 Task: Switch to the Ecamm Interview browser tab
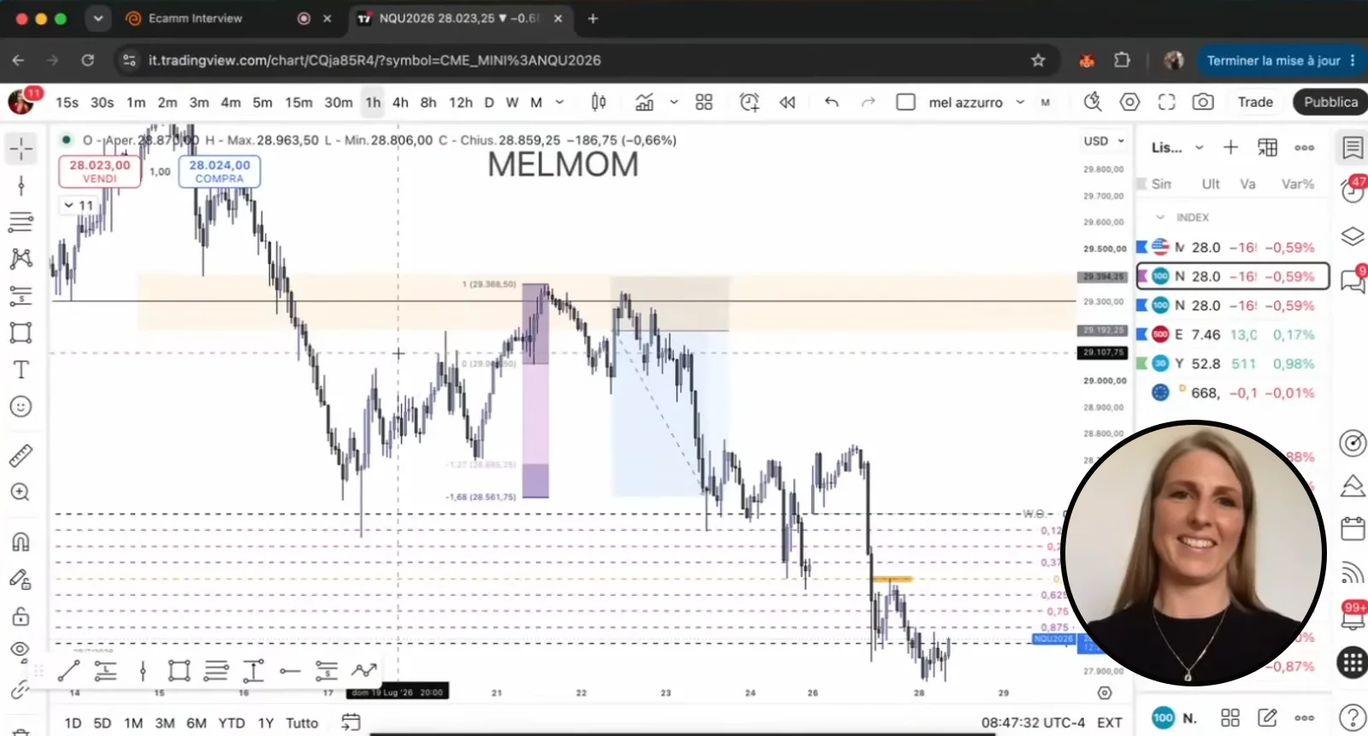(195, 18)
